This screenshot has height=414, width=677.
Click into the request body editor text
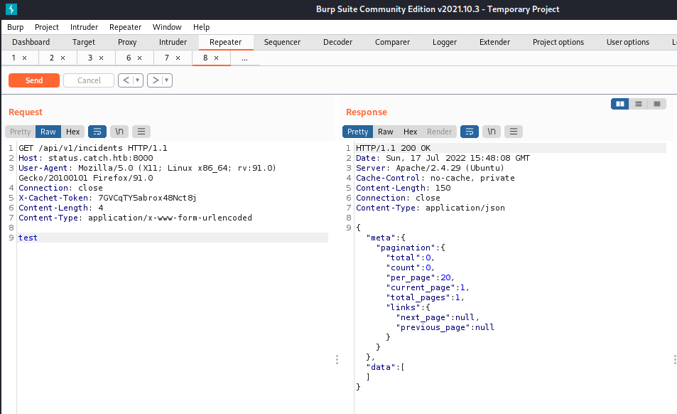coord(27,237)
